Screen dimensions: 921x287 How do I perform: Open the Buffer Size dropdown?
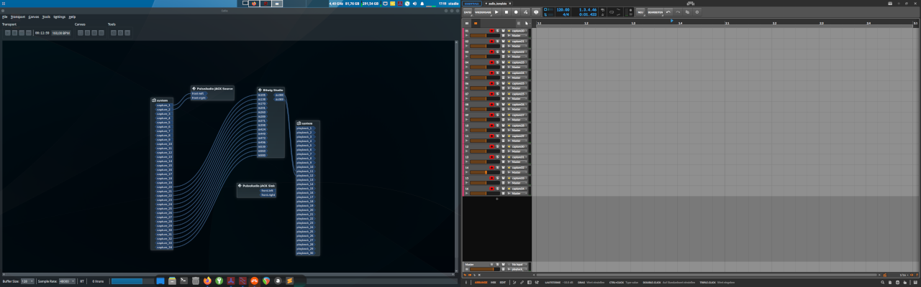27,281
